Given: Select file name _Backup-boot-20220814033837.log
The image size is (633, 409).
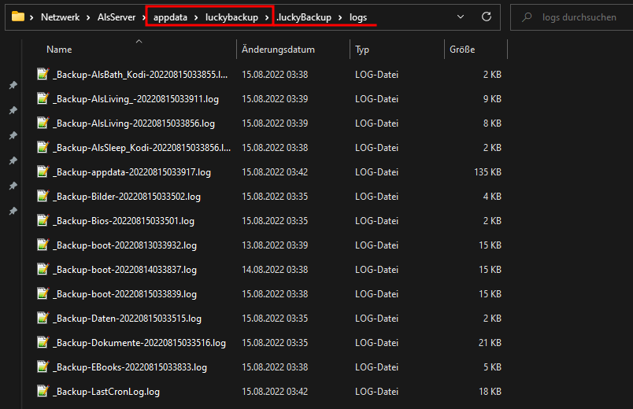Looking at the screenshot, I should pyautogui.click(x=124, y=270).
